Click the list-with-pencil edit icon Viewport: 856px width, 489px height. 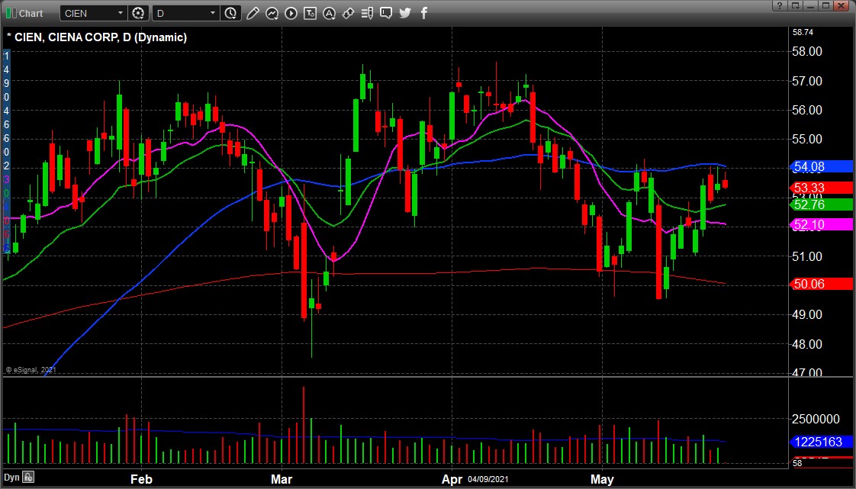pos(367,13)
